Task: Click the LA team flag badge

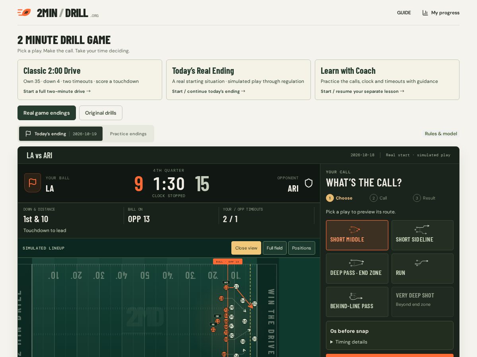Action: (33, 183)
